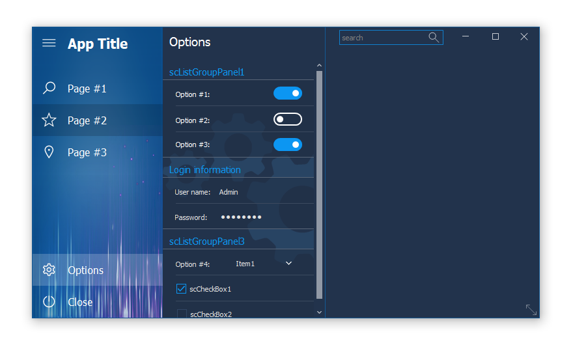The height and width of the screenshot is (345, 573).
Task: Click the Option #4: label
Action: (193, 264)
